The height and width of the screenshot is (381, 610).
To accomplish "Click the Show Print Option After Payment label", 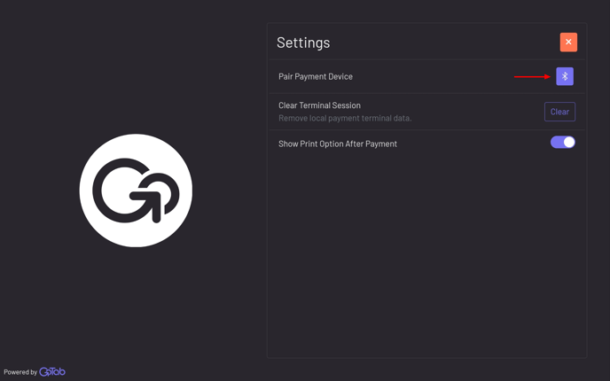I will coord(338,144).
